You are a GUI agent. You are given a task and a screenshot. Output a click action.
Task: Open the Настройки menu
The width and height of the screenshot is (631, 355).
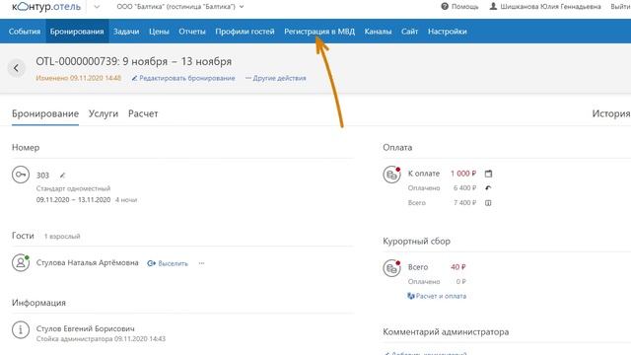click(x=447, y=32)
